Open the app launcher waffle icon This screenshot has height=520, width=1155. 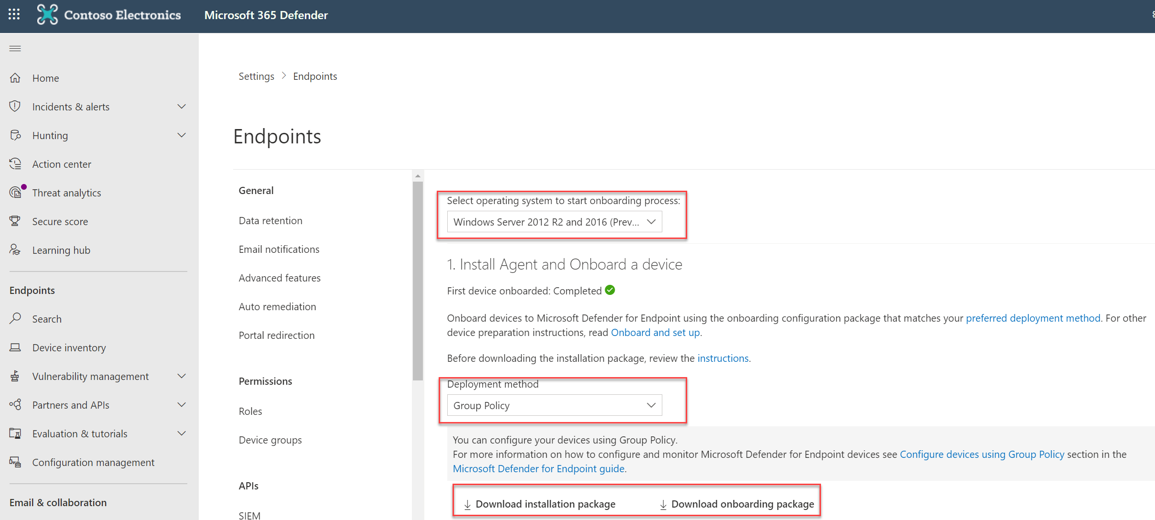[x=14, y=14]
